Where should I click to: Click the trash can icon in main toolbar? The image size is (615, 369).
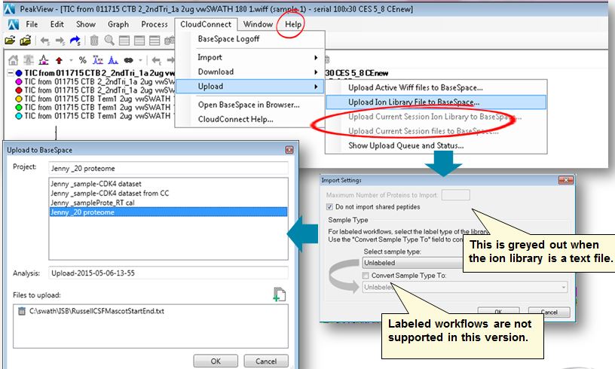pos(94,40)
